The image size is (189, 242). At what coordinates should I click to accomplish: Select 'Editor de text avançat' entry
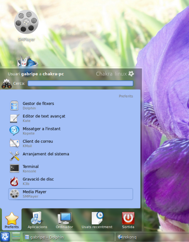(x=44, y=116)
